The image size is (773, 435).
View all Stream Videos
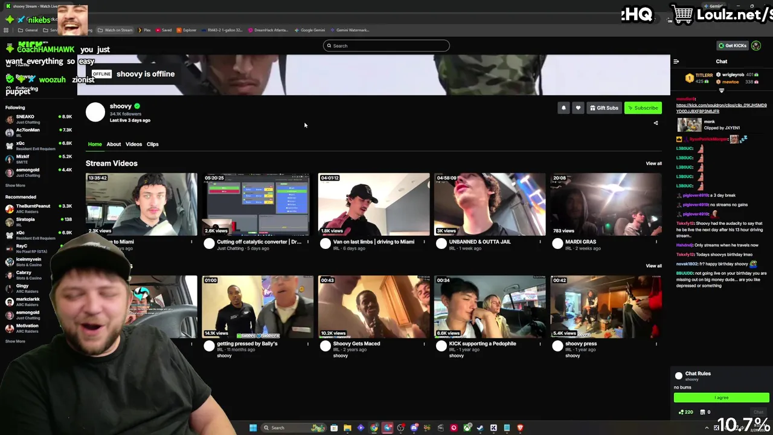(x=653, y=164)
